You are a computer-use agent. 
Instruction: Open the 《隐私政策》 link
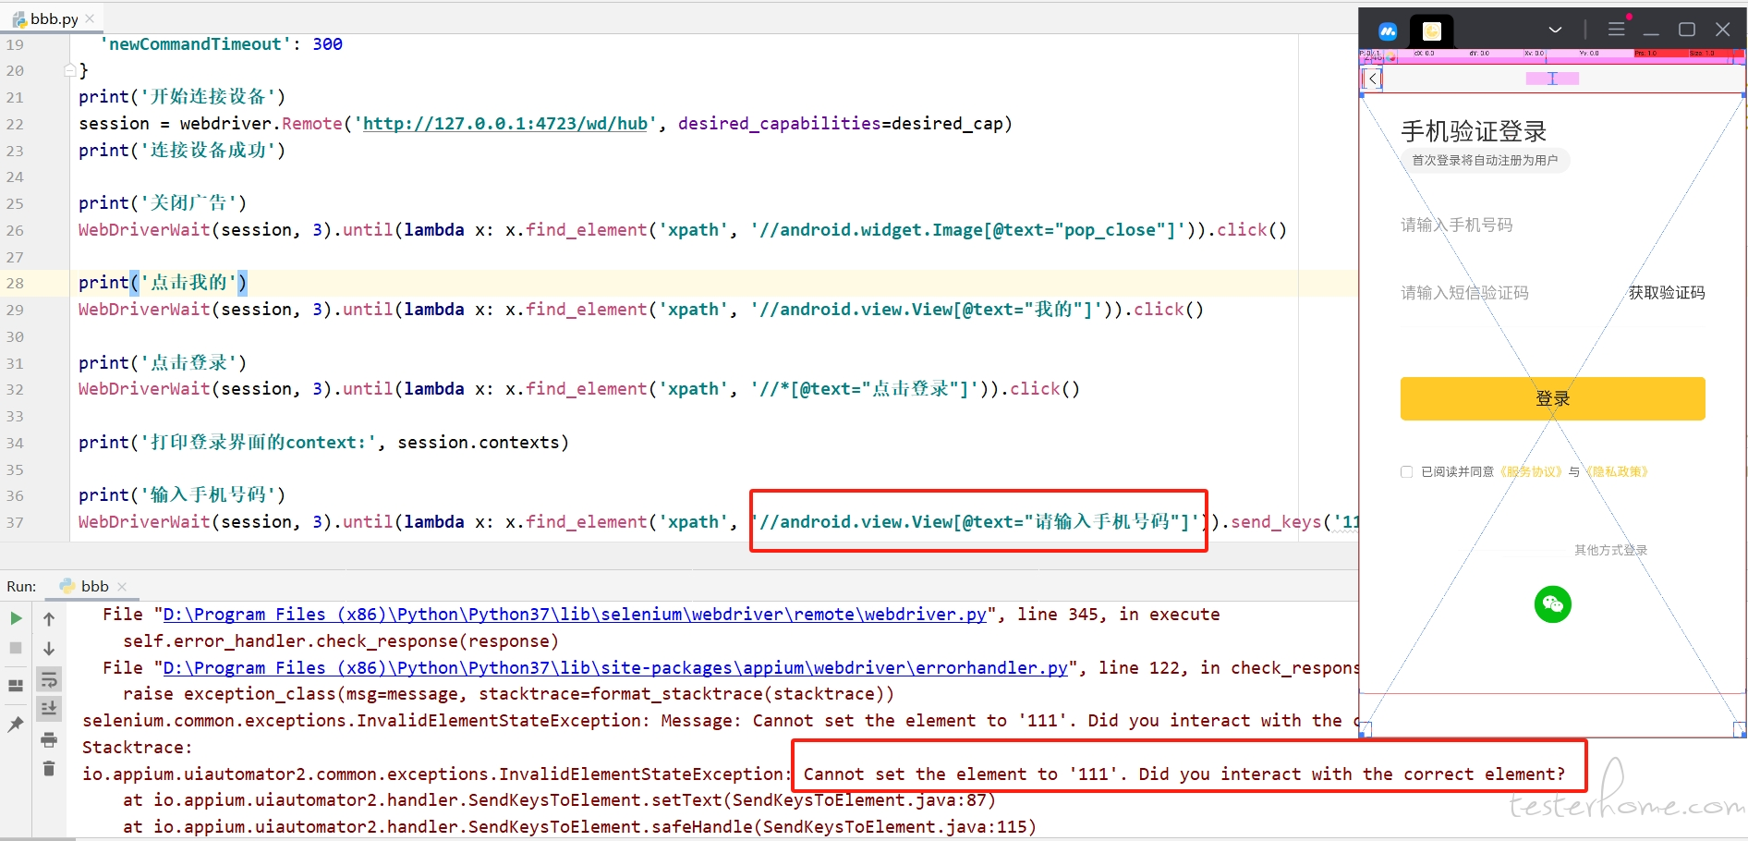(x=1616, y=472)
